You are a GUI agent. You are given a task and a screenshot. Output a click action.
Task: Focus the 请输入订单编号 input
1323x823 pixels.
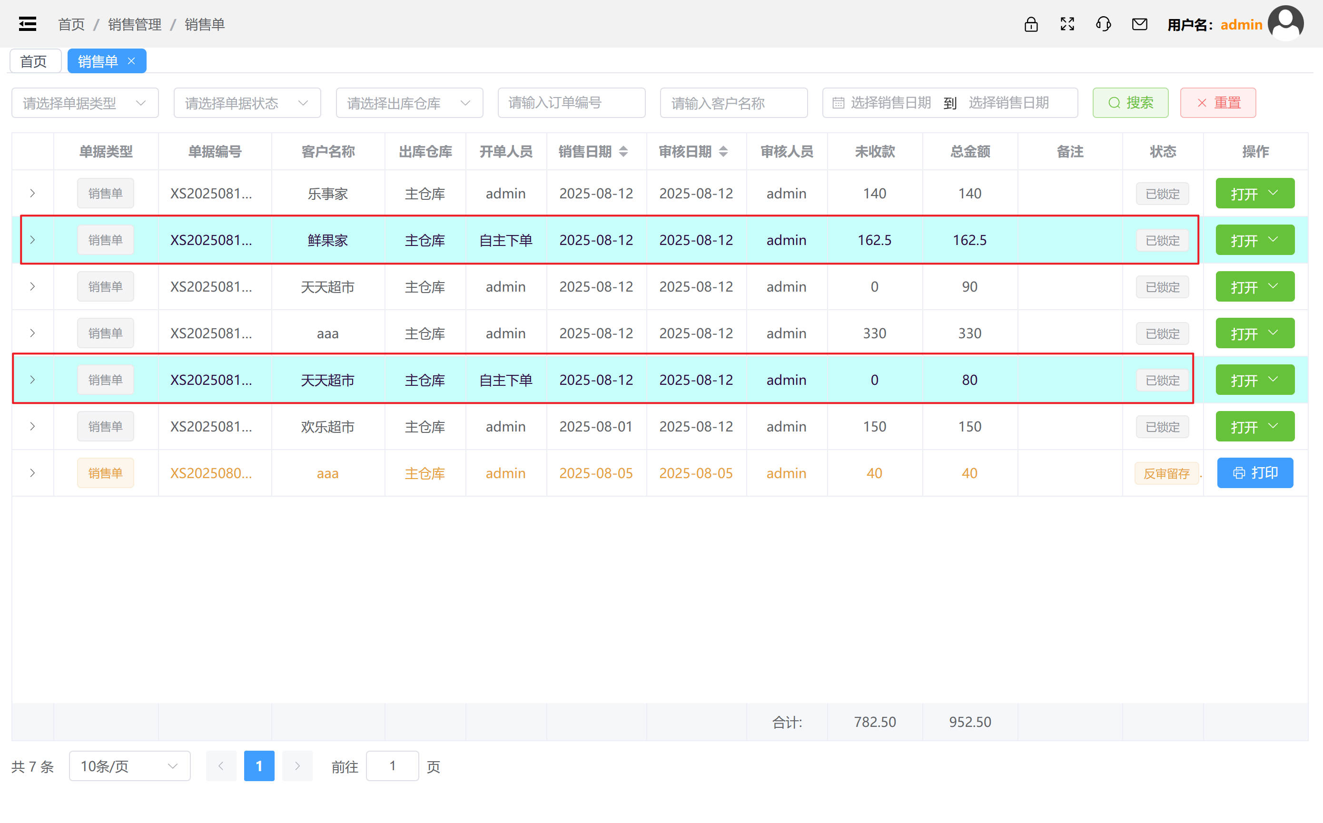pos(571,103)
